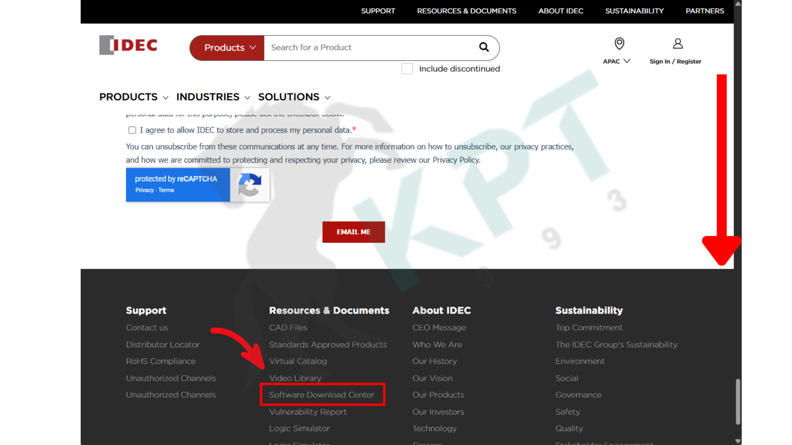Open Our Vision footer link
The image size is (792, 445).
[x=432, y=378]
